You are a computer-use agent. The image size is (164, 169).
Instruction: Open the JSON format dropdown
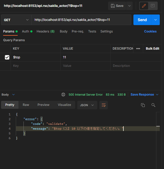tap(87, 105)
